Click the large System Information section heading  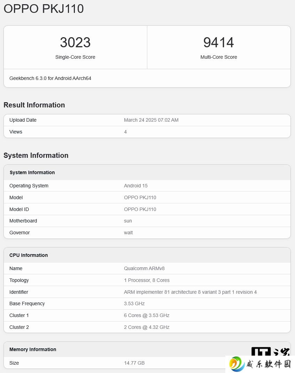tap(36, 155)
